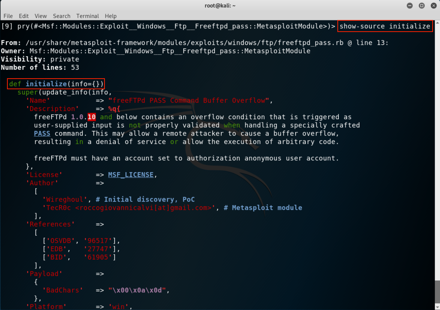Image resolution: width=440 pixels, height=310 pixels.
Task: Click the '# Metasploit module' comment
Action: point(263,207)
